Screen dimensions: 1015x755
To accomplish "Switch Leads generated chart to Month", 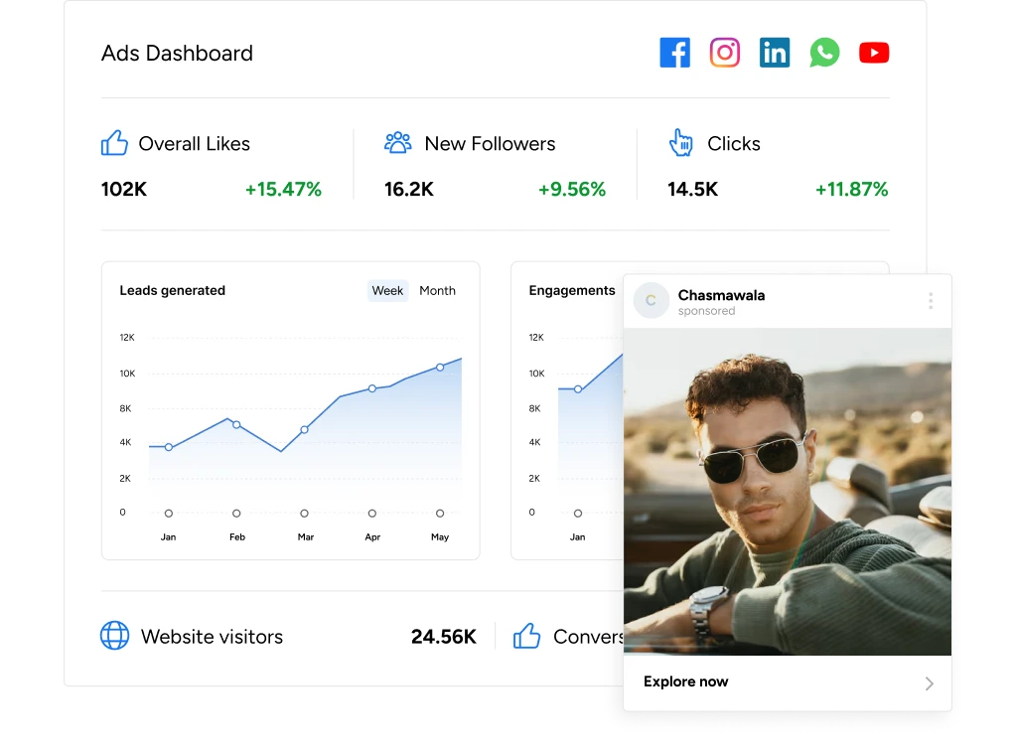I will (438, 291).
